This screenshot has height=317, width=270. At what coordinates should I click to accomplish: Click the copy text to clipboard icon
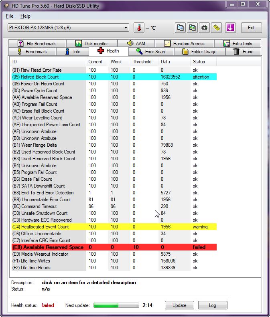point(180,28)
